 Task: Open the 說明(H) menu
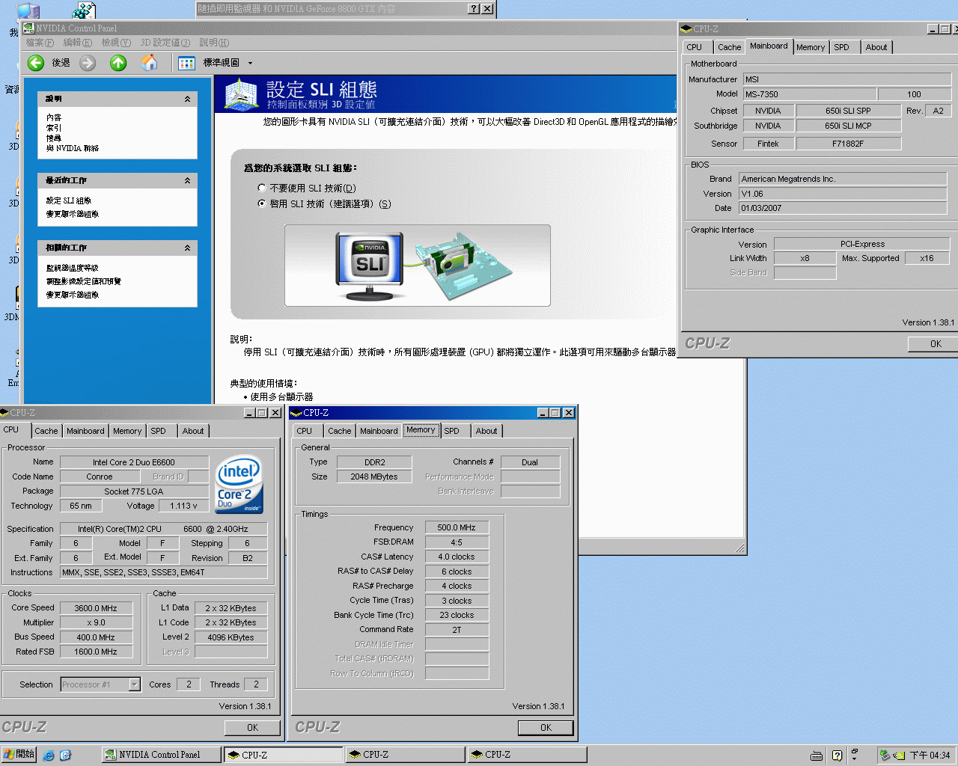(214, 43)
